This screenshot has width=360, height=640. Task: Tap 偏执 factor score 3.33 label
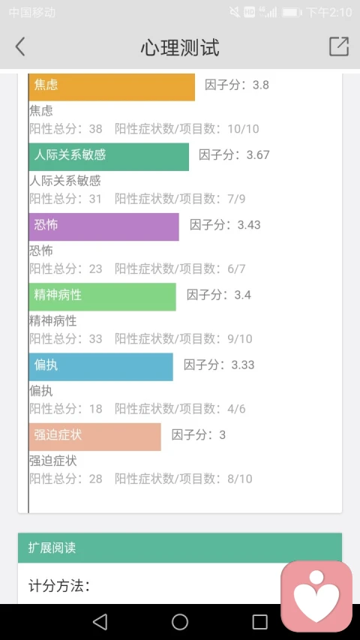coord(219,365)
